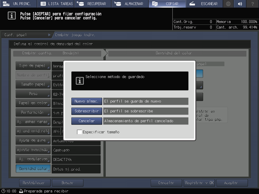Screen dimensions: 259x194
Task: Click the Restablecer button
Action: (x=35, y=183)
